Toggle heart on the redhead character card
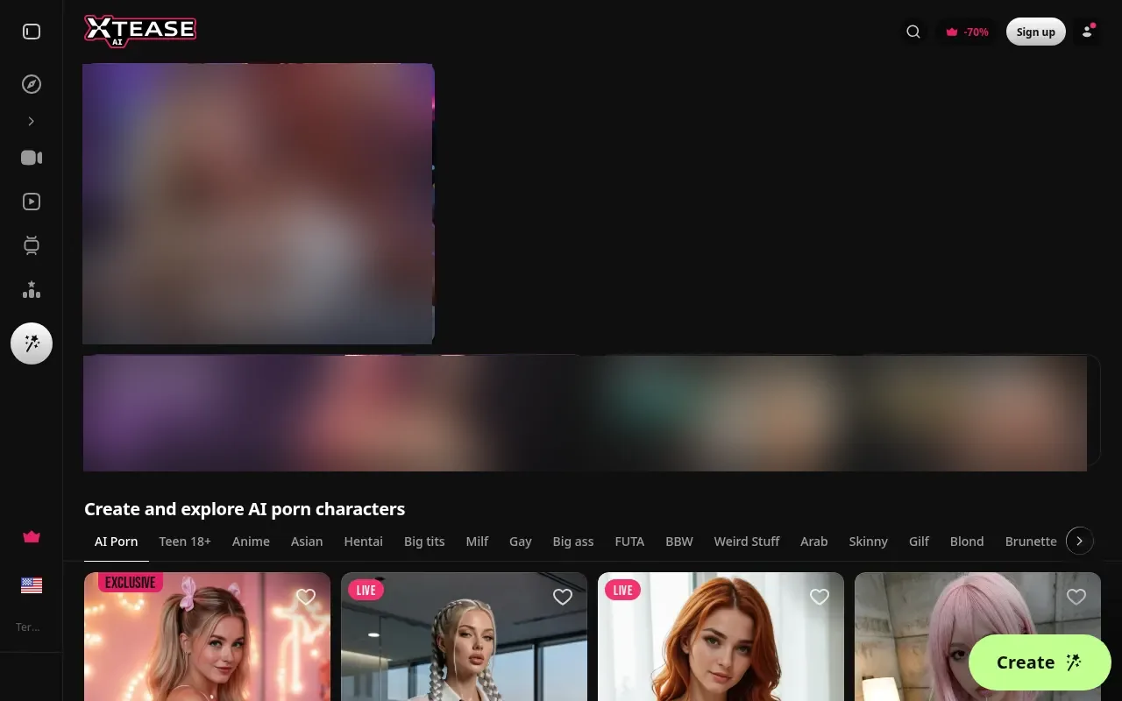This screenshot has width=1122, height=701. point(820,597)
